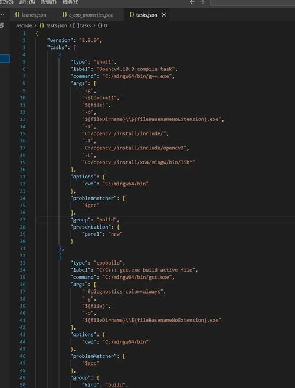
Task: Click "C:/mingw64/bin" cwd value on line 22
Action: pyautogui.click(x=125, y=184)
